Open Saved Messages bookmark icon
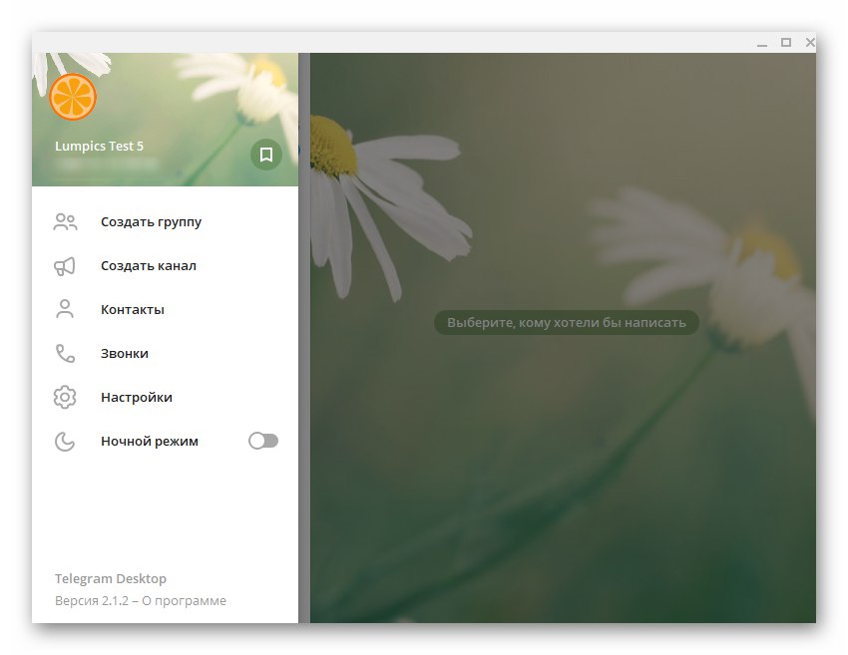848x655 pixels. (x=265, y=155)
